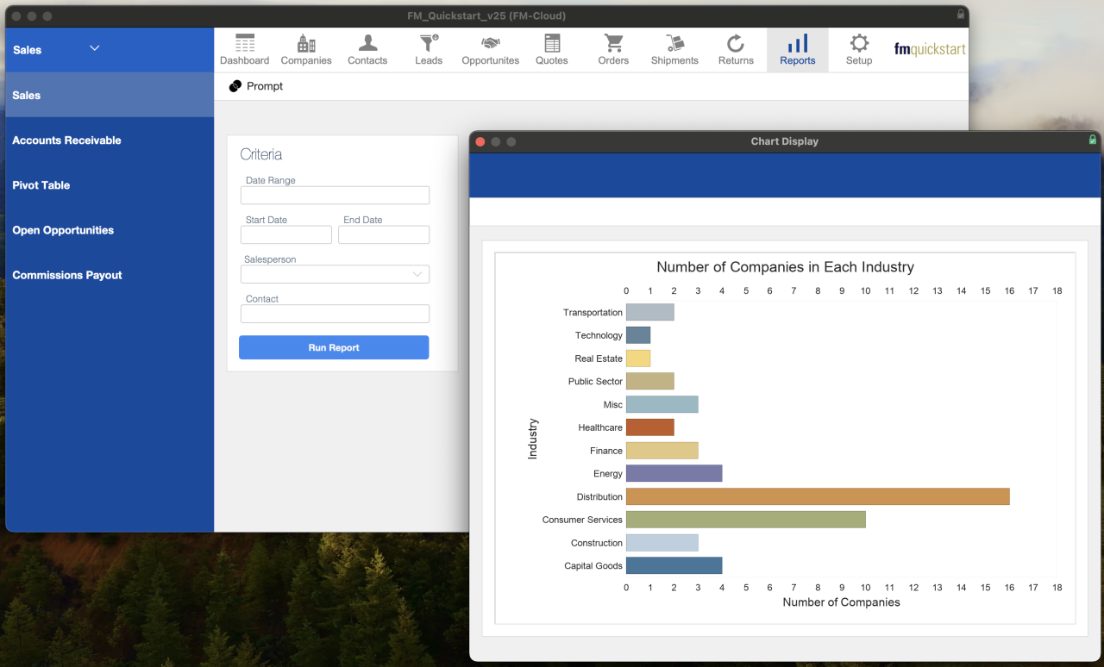Click the Start Date field
The height and width of the screenshot is (667, 1104).
coord(286,234)
